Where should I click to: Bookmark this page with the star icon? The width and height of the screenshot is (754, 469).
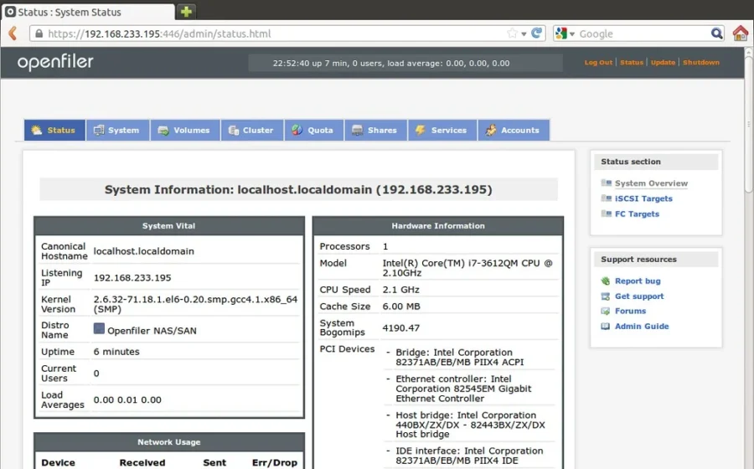512,33
